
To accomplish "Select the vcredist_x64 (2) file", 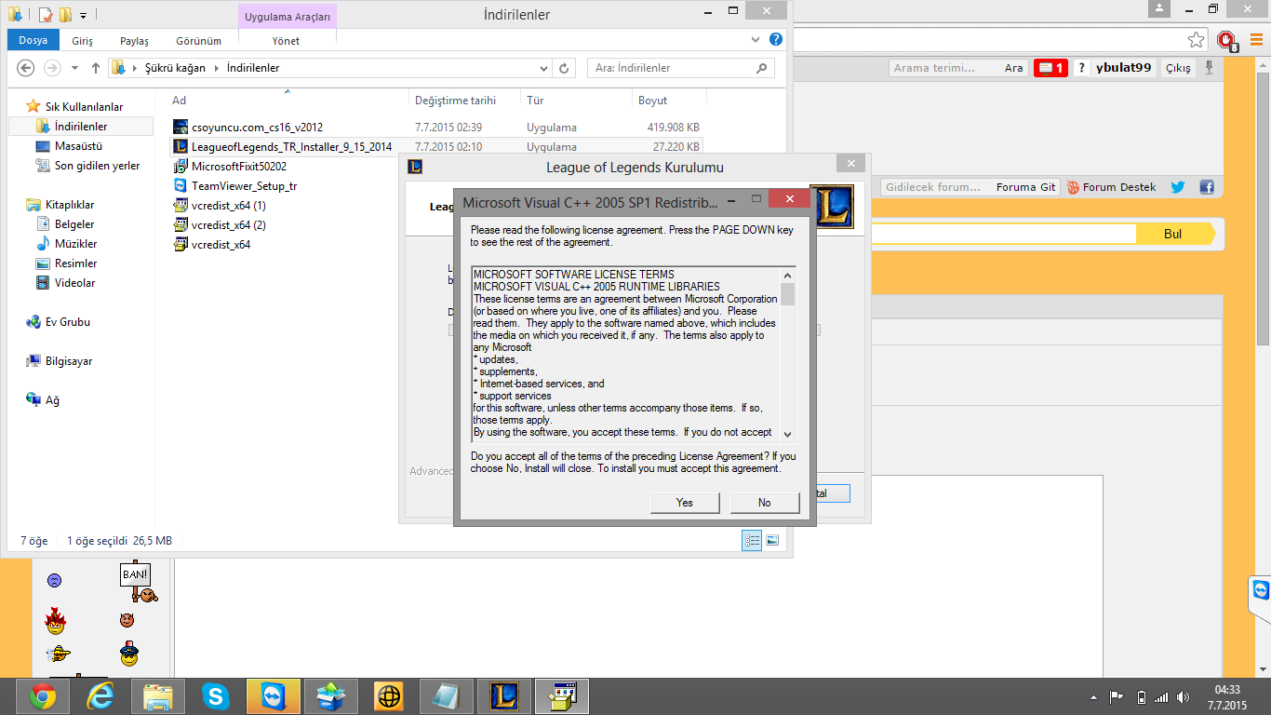I will [228, 225].
